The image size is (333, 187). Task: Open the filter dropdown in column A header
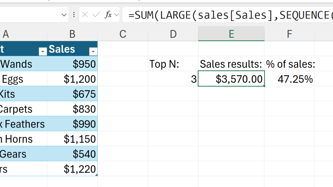pos(42,52)
